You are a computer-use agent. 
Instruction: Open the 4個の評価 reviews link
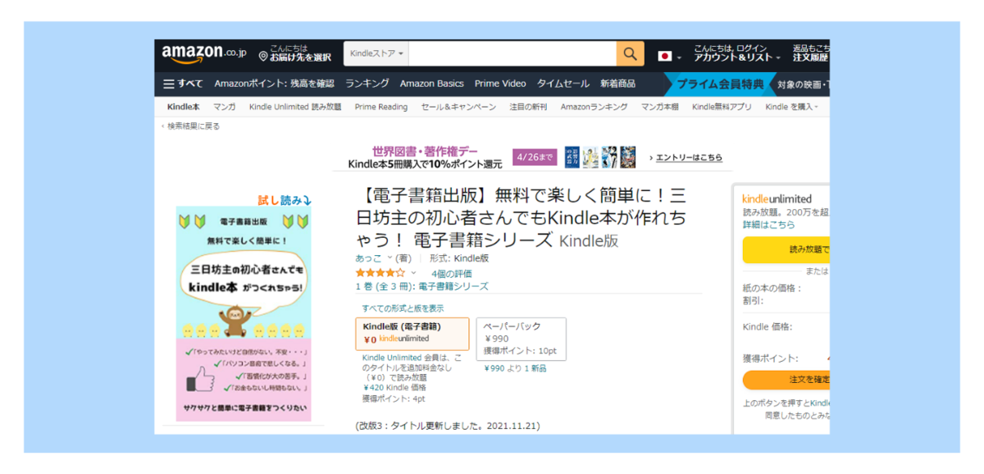[452, 273]
